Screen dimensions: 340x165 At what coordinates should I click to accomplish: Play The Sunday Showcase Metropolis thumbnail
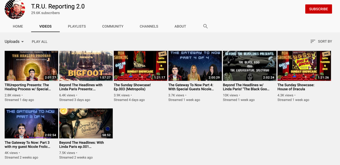[140, 66]
